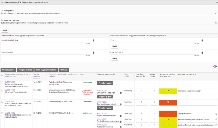Delete the Długość drogi z X do Y measure
218x128 pixels.
click(94, 40)
